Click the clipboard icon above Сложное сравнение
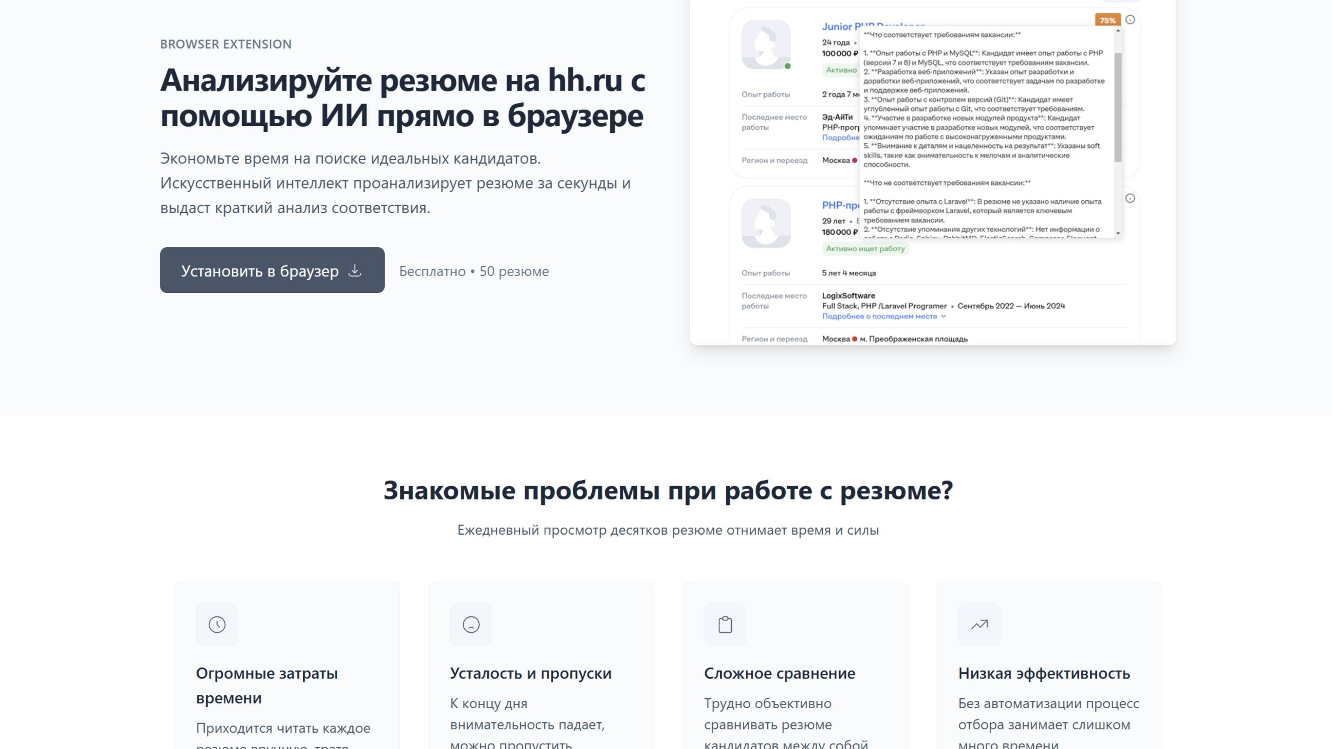 click(725, 624)
